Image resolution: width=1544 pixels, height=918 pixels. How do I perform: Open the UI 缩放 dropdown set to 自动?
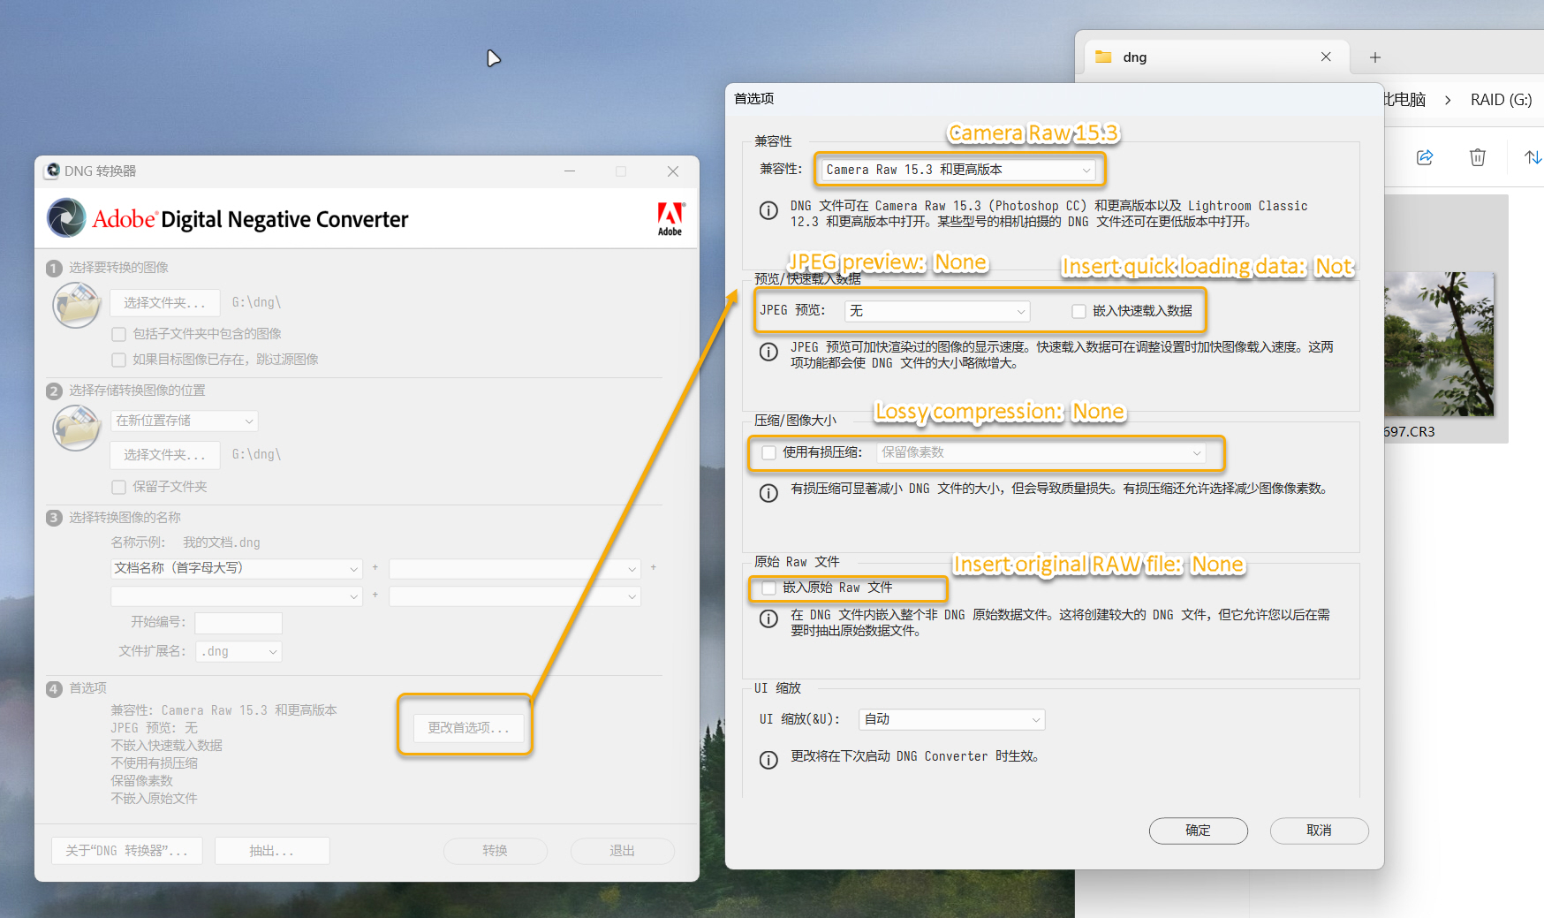coord(951,719)
